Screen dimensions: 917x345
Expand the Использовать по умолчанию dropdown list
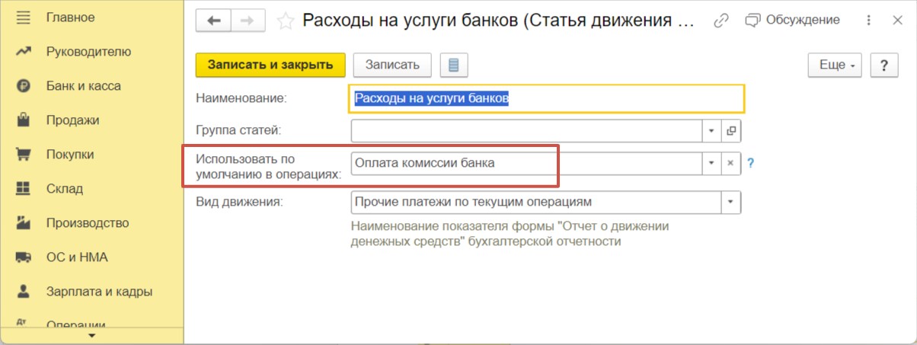coord(712,163)
